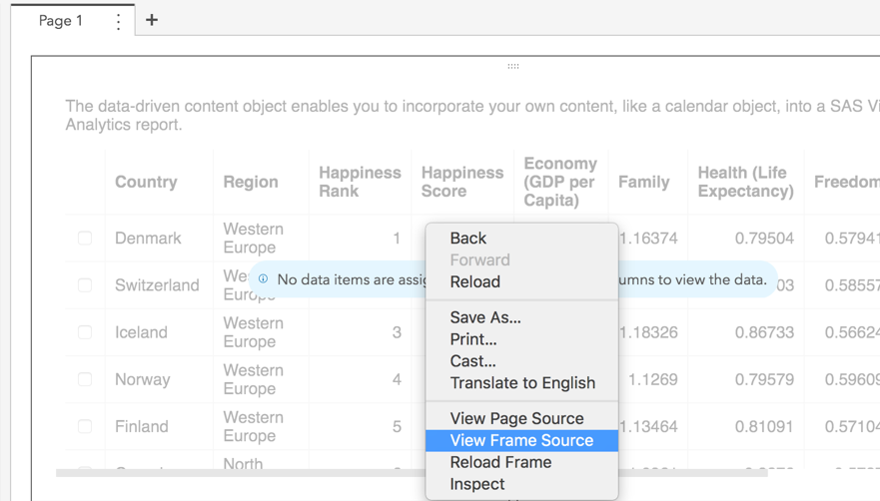This screenshot has height=501, width=880.
Task: Tick the Switzerland row checkbox
Action: tap(85, 285)
